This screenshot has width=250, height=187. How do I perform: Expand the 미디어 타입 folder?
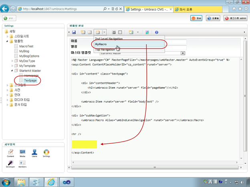coord(7,100)
